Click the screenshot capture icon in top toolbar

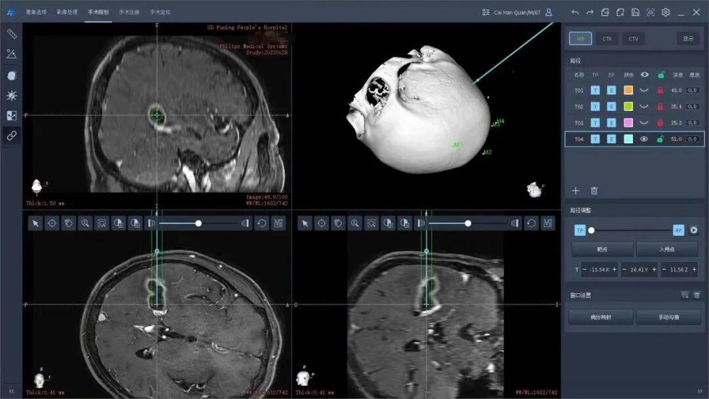point(650,12)
